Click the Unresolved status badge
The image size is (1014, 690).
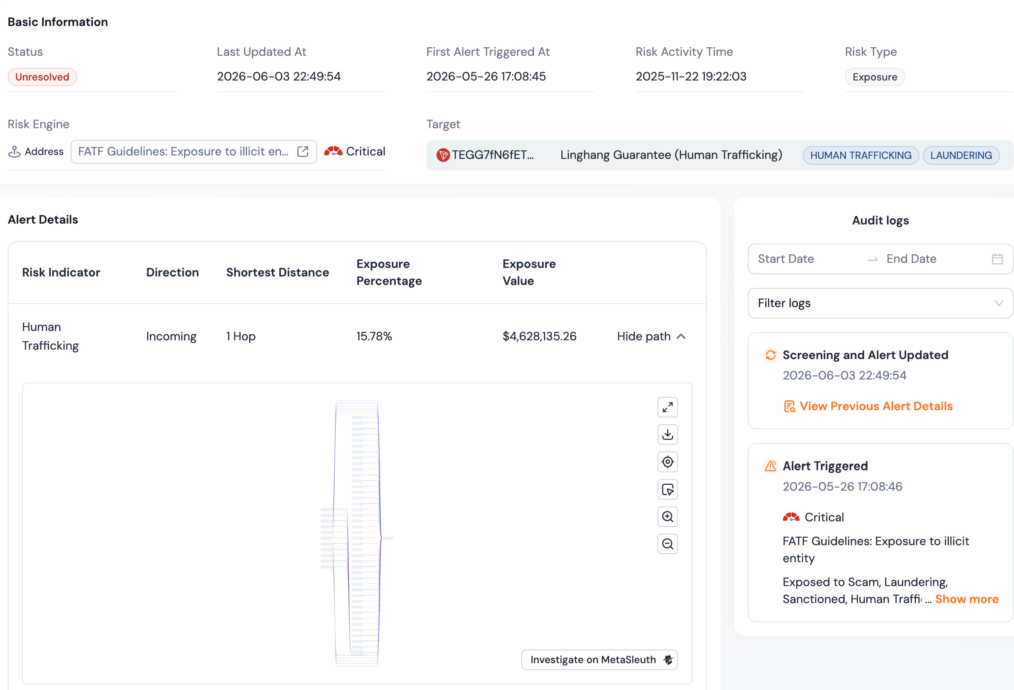(x=42, y=77)
